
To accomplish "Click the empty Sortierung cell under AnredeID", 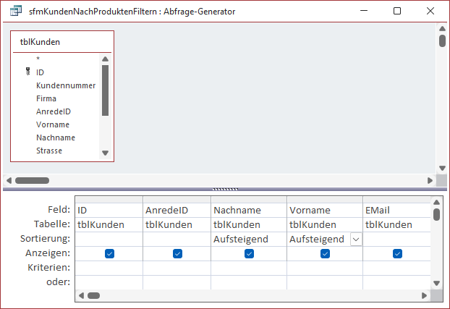I will point(177,239).
